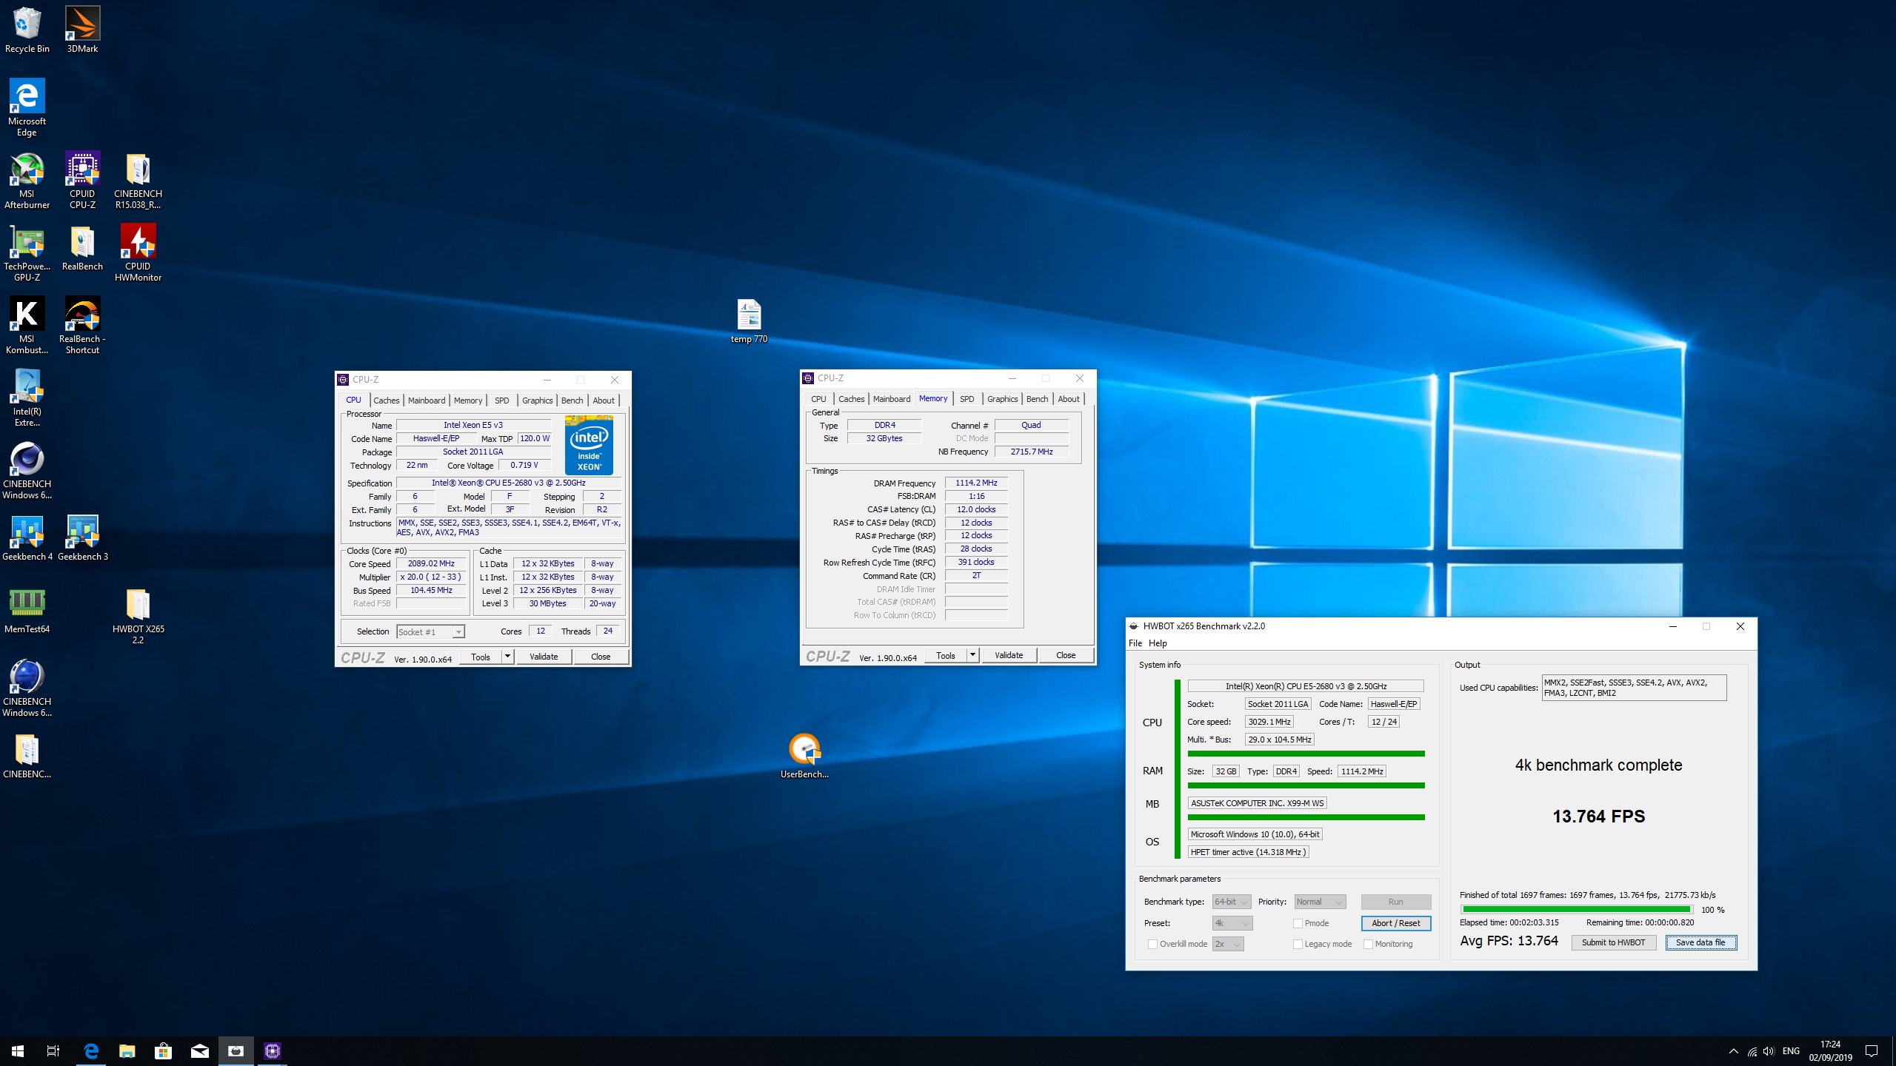Viewport: 1896px width, 1066px height.
Task: Launch the CPUID HWMonitor desktop icon
Action: [x=138, y=252]
